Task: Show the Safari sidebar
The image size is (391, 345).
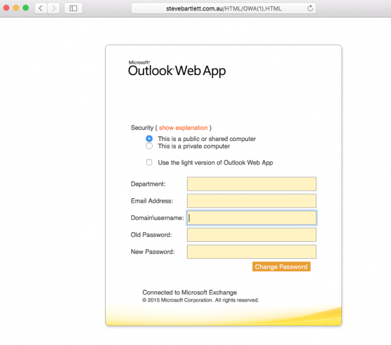Action: point(73,8)
